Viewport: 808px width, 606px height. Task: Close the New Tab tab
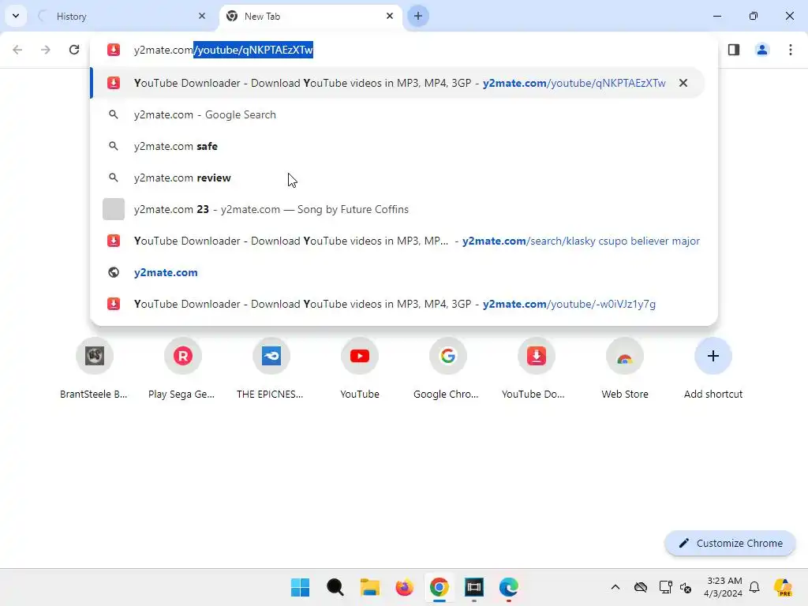(390, 16)
